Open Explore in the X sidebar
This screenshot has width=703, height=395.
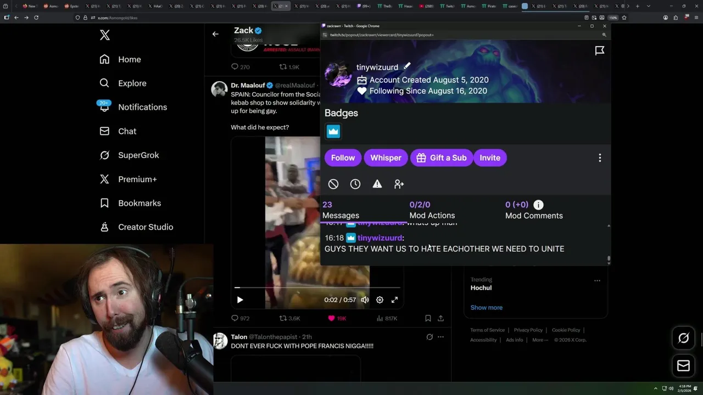[122, 83]
